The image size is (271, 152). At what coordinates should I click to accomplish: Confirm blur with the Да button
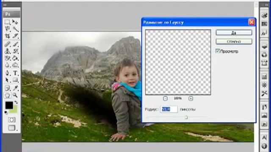tap(234, 33)
